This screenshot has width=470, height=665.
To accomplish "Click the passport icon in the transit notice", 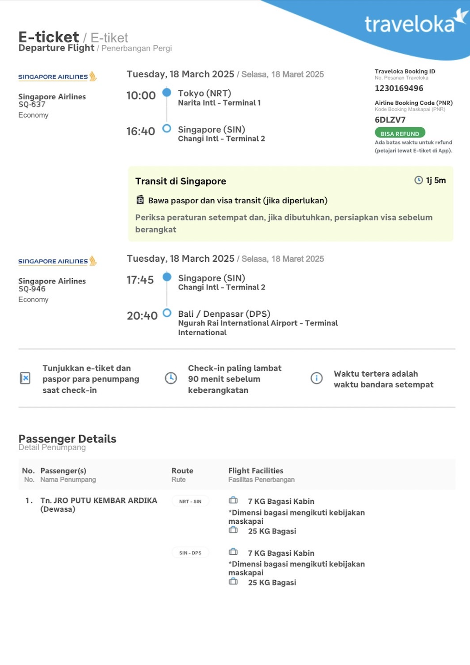I will point(140,200).
